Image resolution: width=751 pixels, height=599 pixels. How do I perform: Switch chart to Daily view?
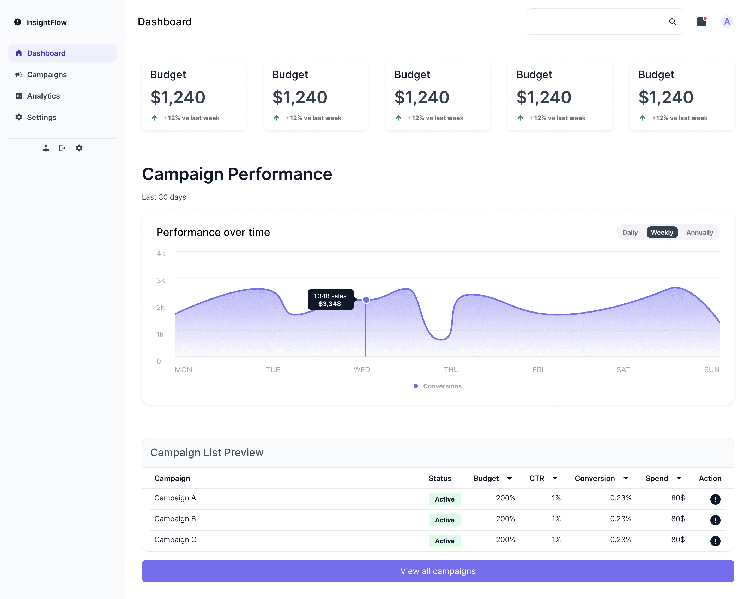tap(630, 232)
